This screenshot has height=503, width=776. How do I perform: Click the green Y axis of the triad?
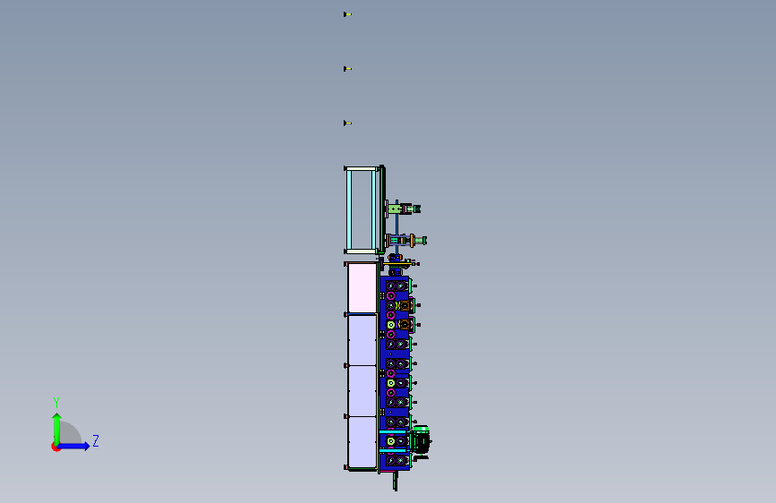point(56,428)
